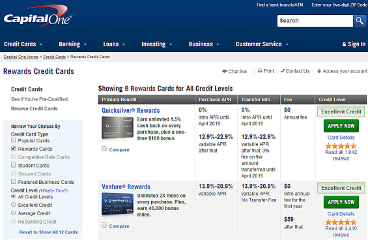Tick Compare for Venture Rewards
This screenshot has height=240, width=368.
click(x=104, y=225)
